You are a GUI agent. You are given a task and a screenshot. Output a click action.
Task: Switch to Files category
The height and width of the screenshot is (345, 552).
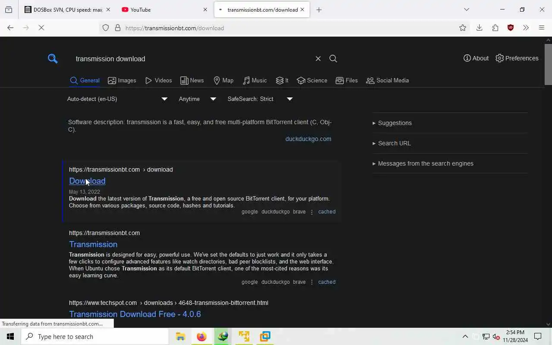[347, 81]
